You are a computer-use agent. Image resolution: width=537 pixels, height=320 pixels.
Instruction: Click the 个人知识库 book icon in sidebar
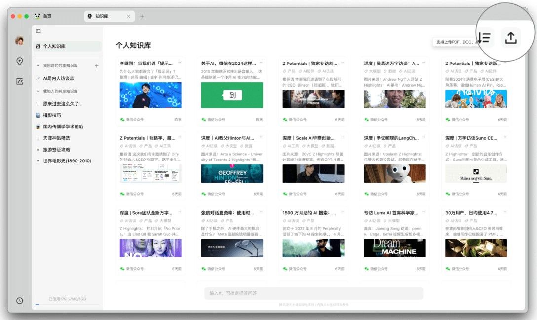38,47
